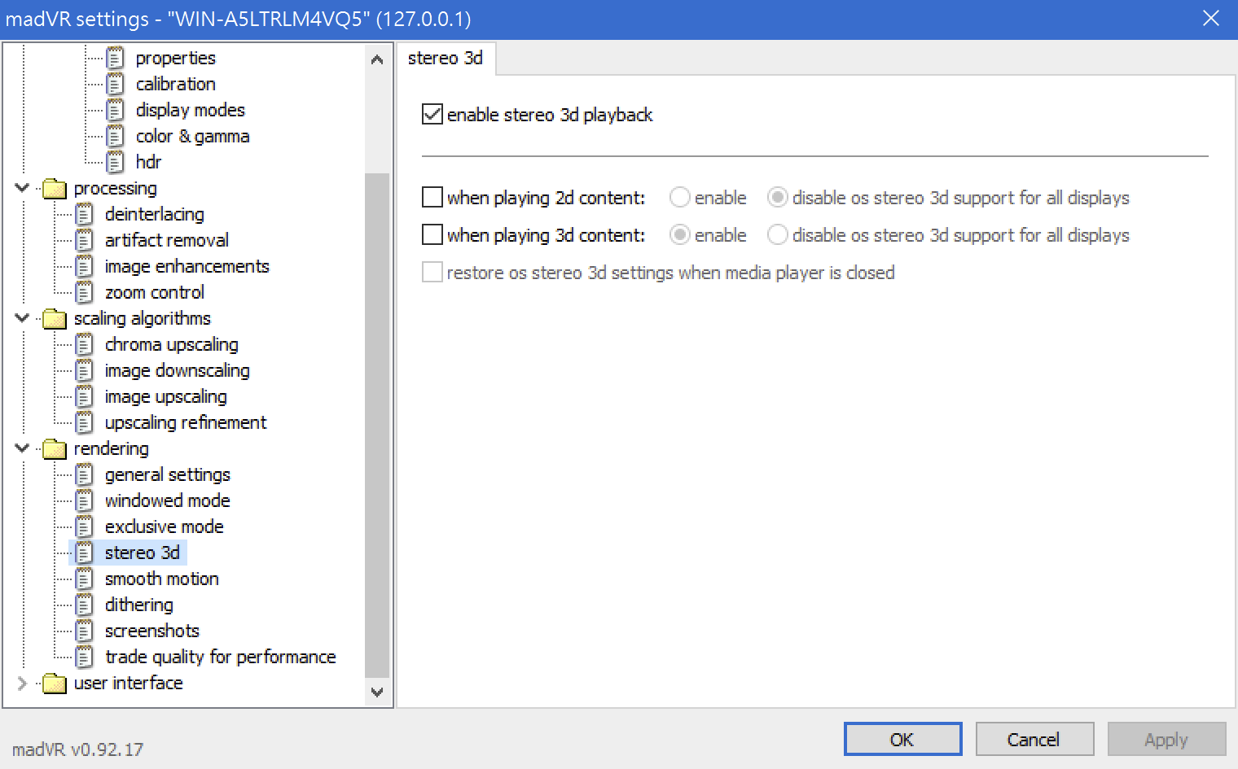Expand the user interface tree node
Viewport: 1238px width, 769px height.
22,683
